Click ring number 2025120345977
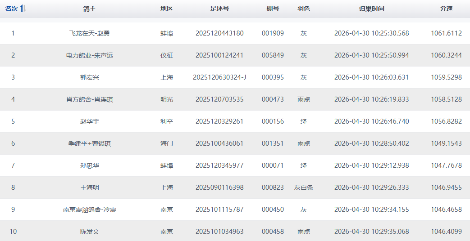 tap(219, 165)
